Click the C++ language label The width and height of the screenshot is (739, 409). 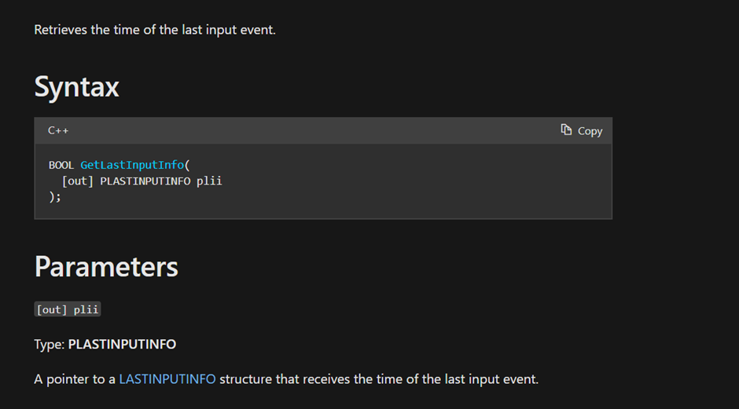tap(58, 130)
